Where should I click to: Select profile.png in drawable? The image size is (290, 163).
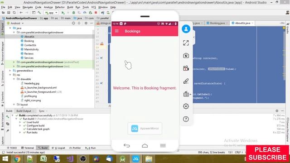tap(30, 96)
